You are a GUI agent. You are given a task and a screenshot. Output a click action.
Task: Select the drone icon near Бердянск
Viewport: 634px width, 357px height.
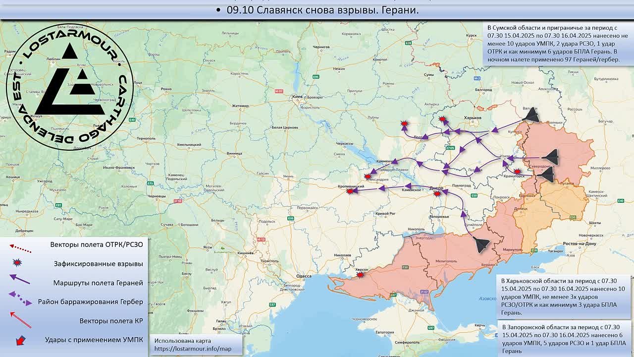480,244
